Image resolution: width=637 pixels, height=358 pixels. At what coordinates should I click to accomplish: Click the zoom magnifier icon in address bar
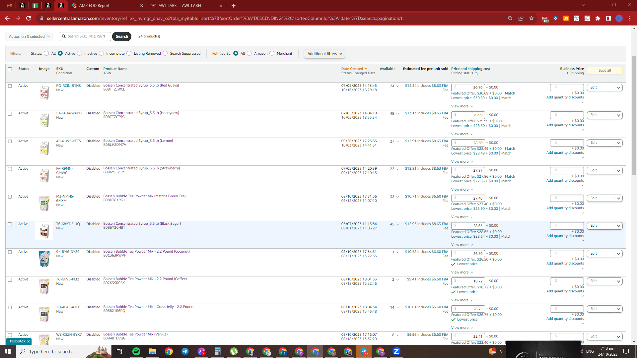coord(510,18)
